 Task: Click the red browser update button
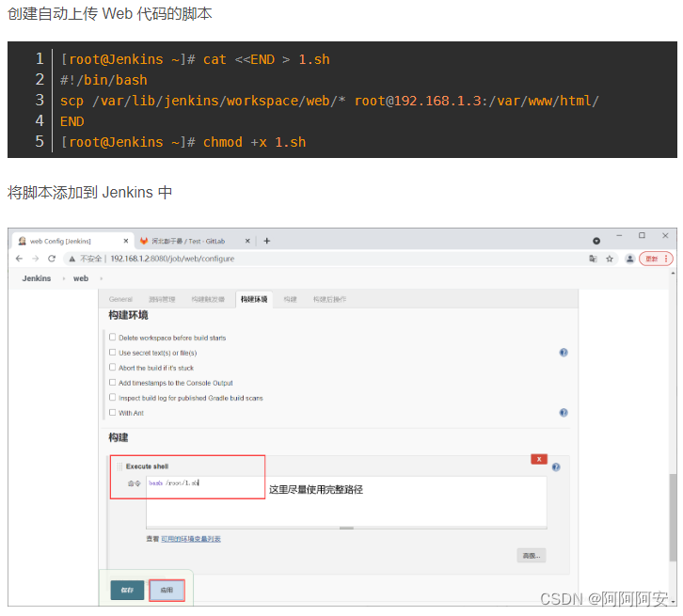tap(656, 259)
